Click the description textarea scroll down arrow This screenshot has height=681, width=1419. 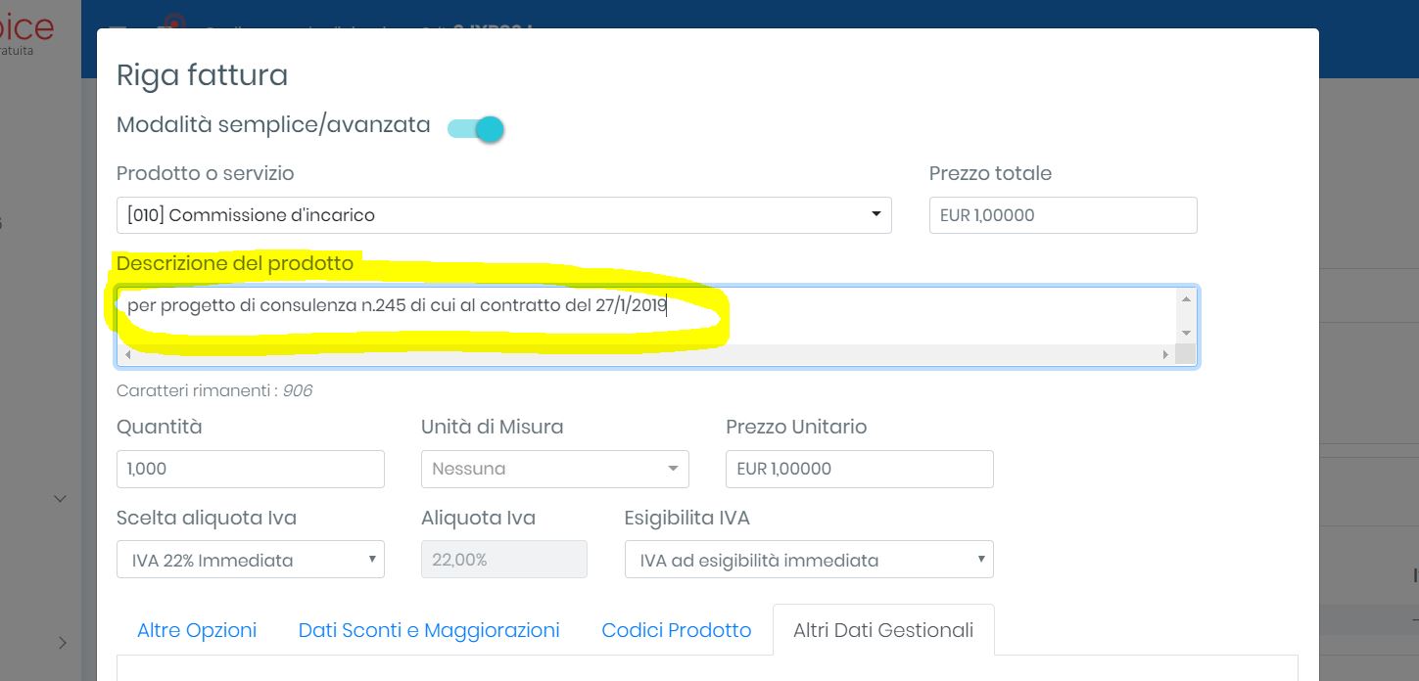pos(1186,334)
